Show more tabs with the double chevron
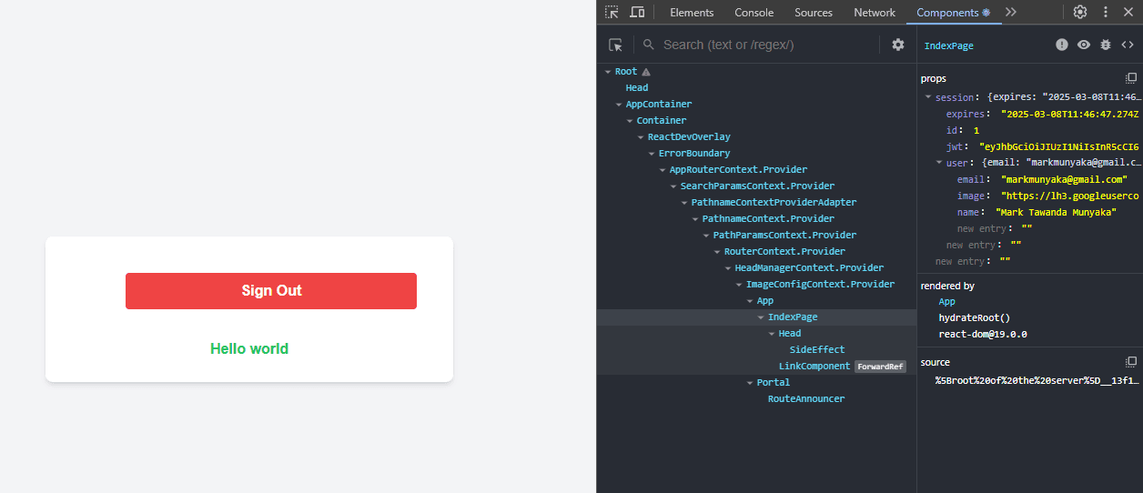 click(x=1010, y=12)
